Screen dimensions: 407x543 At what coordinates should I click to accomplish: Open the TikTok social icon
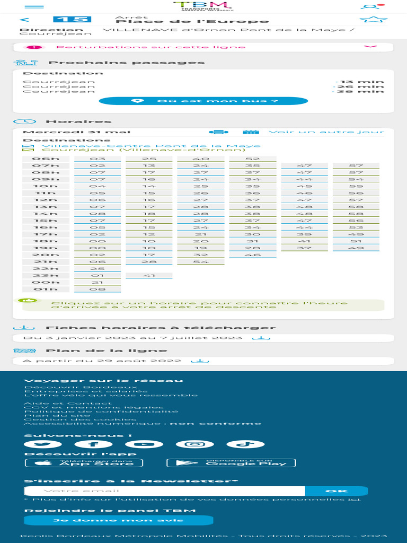click(x=245, y=444)
